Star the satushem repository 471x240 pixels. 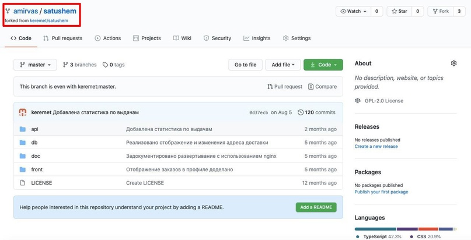[399, 11]
